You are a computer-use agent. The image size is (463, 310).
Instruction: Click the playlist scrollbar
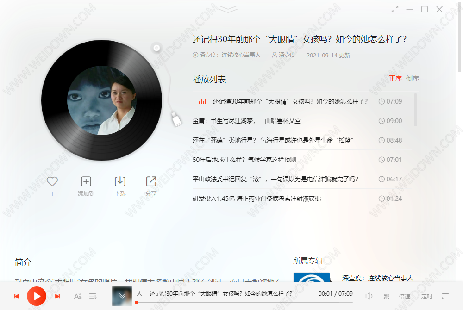(x=415, y=110)
